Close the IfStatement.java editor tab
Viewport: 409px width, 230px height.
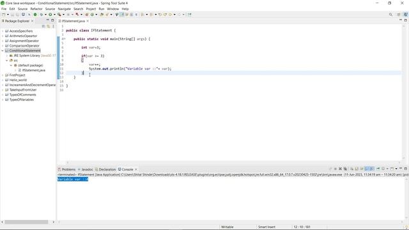point(88,21)
